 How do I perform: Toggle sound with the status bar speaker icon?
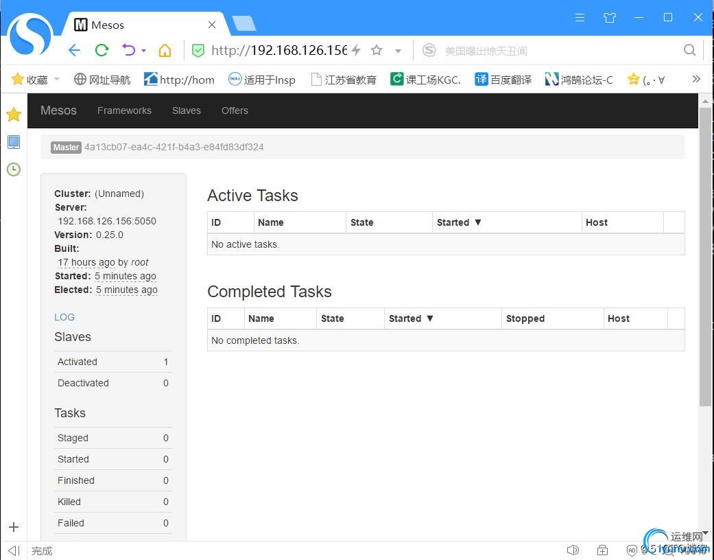point(573,550)
